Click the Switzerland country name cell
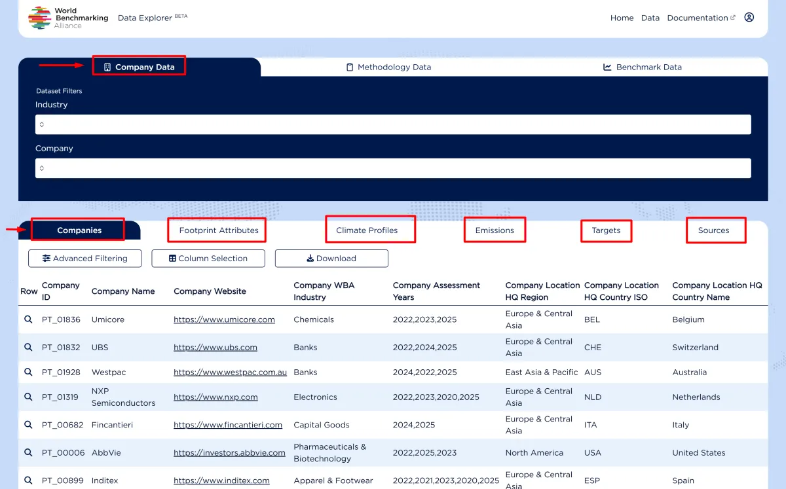 [696, 347]
